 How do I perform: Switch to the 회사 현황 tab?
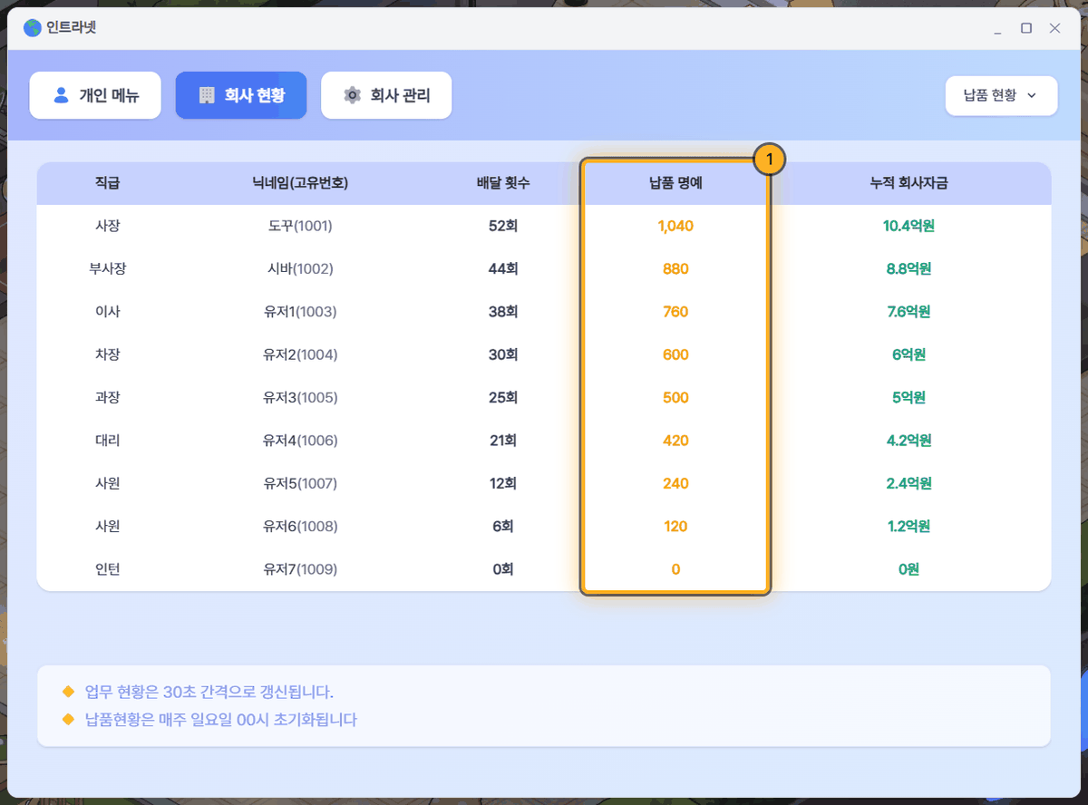[241, 95]
